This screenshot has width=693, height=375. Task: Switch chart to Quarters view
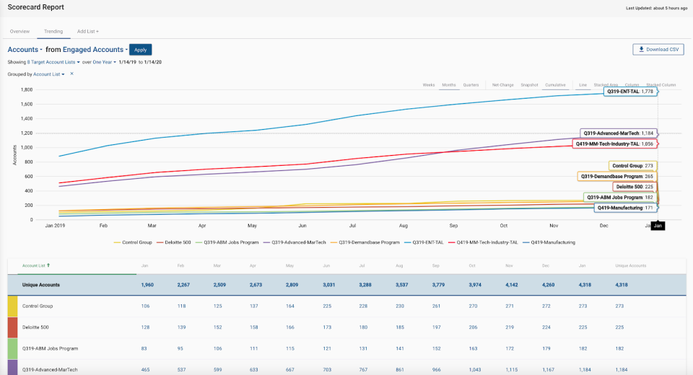pyautogui.click(x=471, y=85)
